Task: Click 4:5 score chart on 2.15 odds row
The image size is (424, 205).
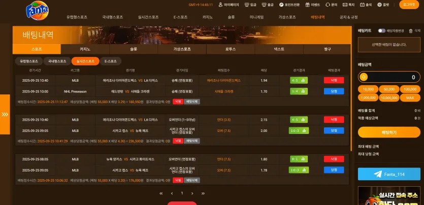Action: 299,120
